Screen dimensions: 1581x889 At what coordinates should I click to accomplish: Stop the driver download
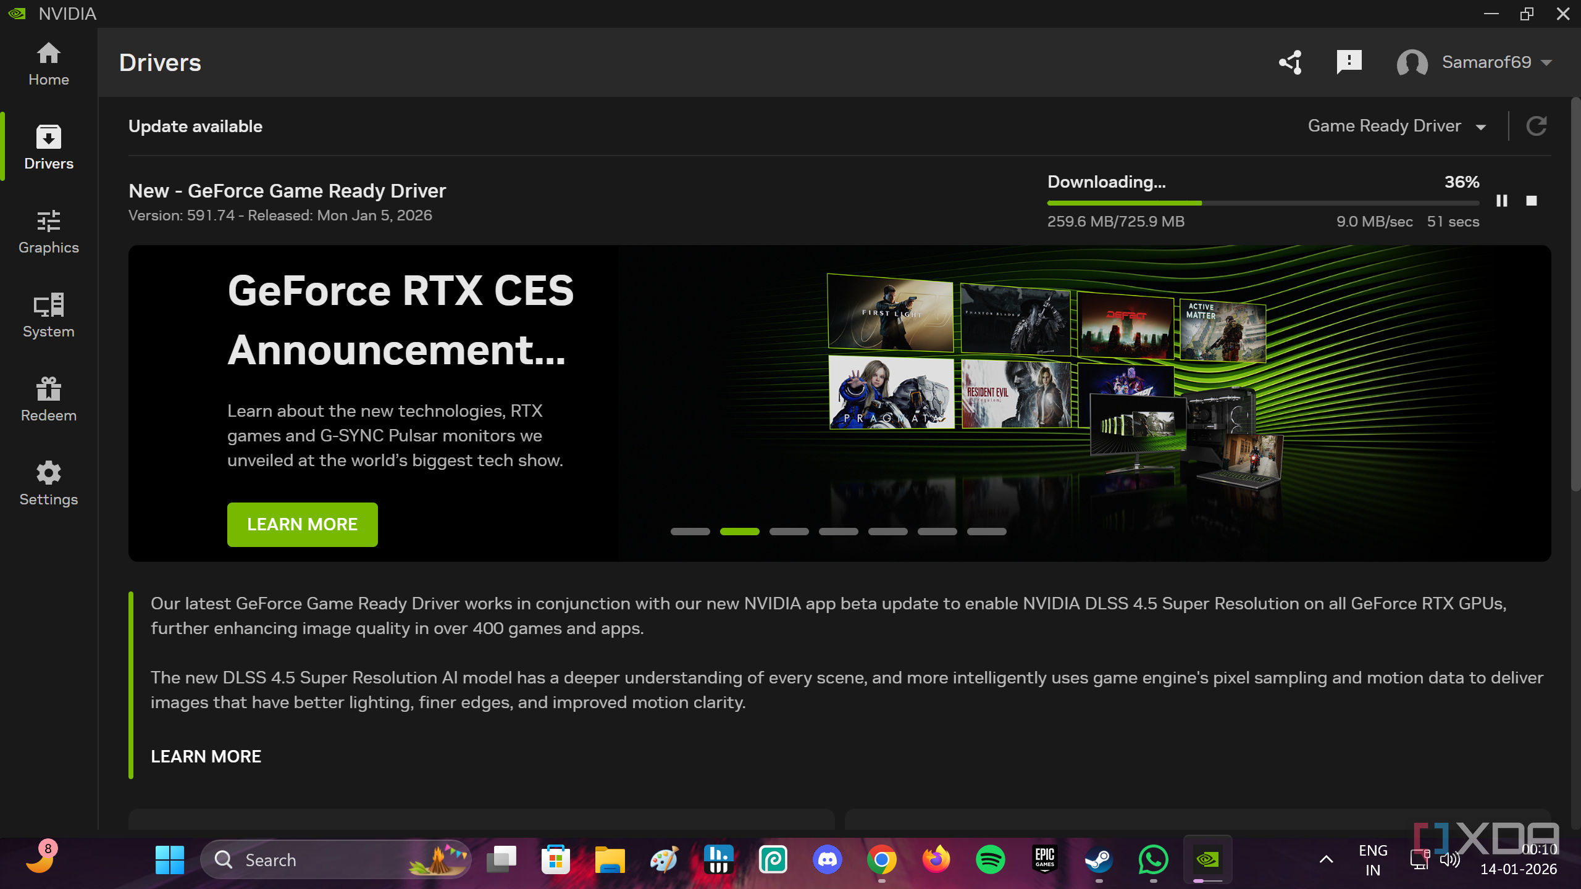pos(1532,201)
